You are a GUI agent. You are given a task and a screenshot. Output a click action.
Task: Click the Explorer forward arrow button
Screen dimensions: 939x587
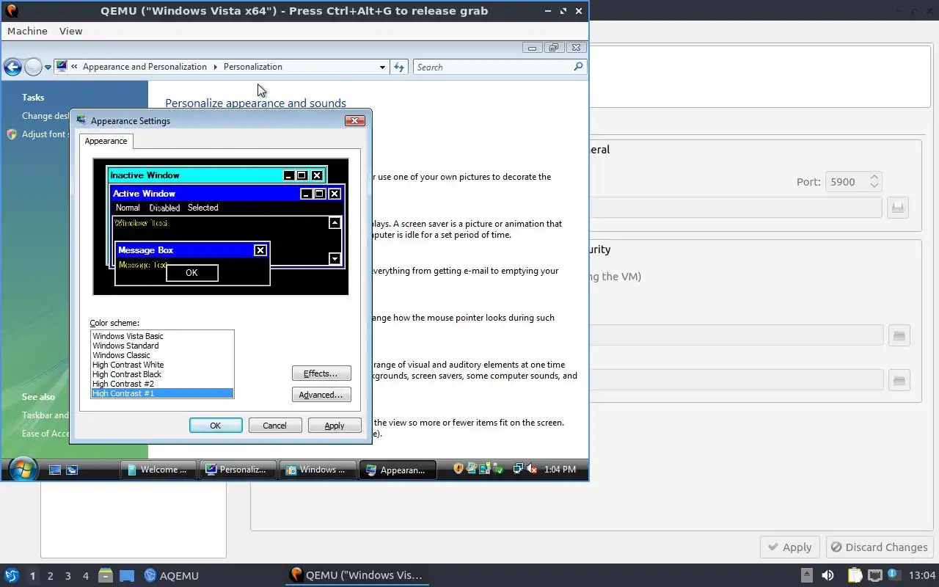[33, 67]
